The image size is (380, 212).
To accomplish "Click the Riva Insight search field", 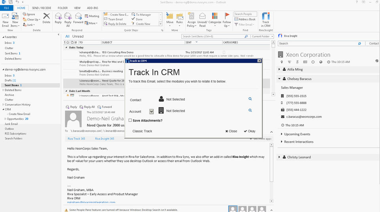I will pos(318,44).
